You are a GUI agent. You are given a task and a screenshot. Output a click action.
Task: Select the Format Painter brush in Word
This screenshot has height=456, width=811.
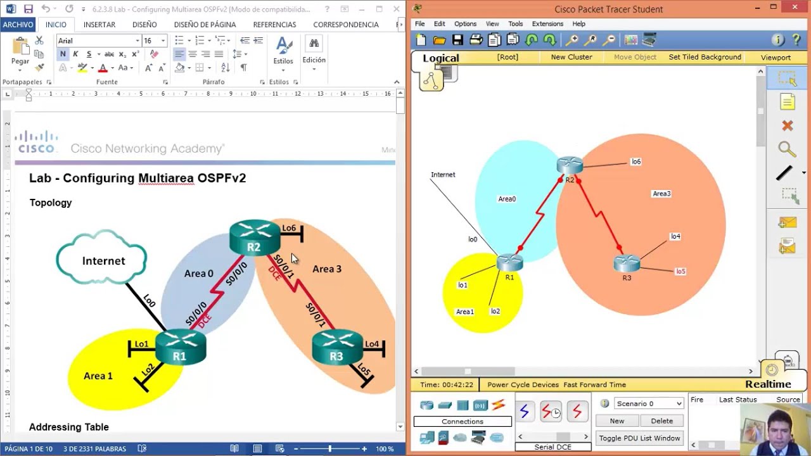coord(39,67)
